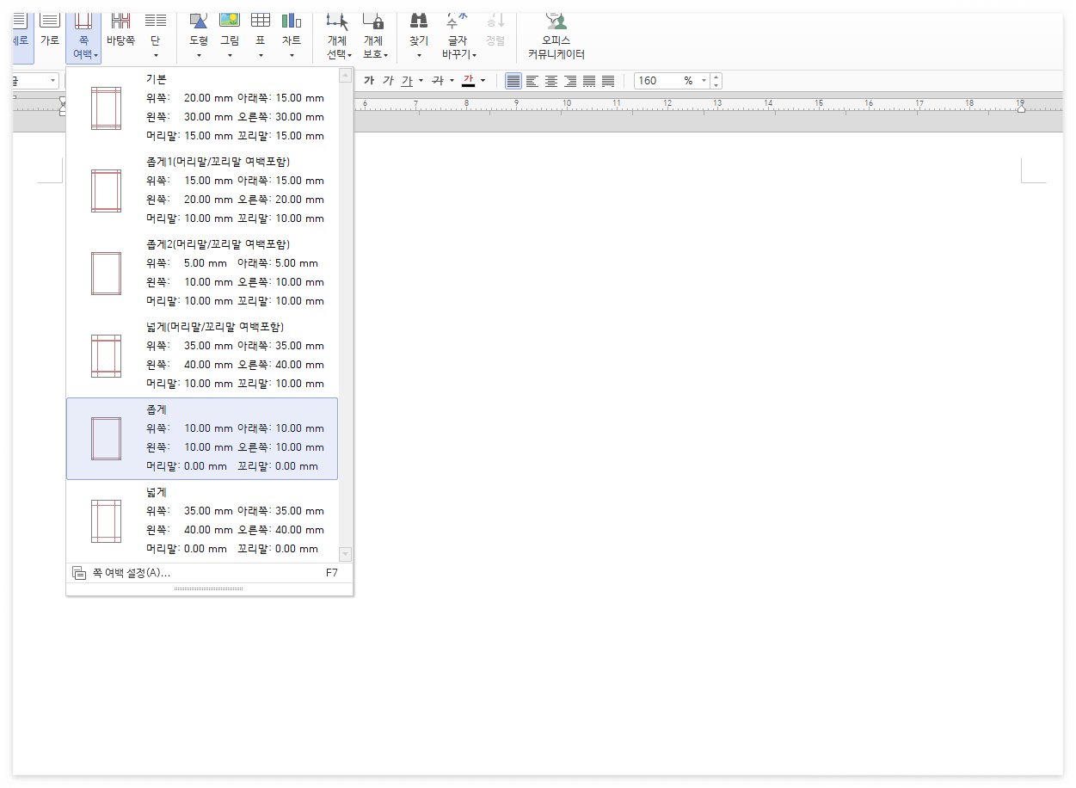Click the right margin marker on the ruler

(x=1020, y=108)
